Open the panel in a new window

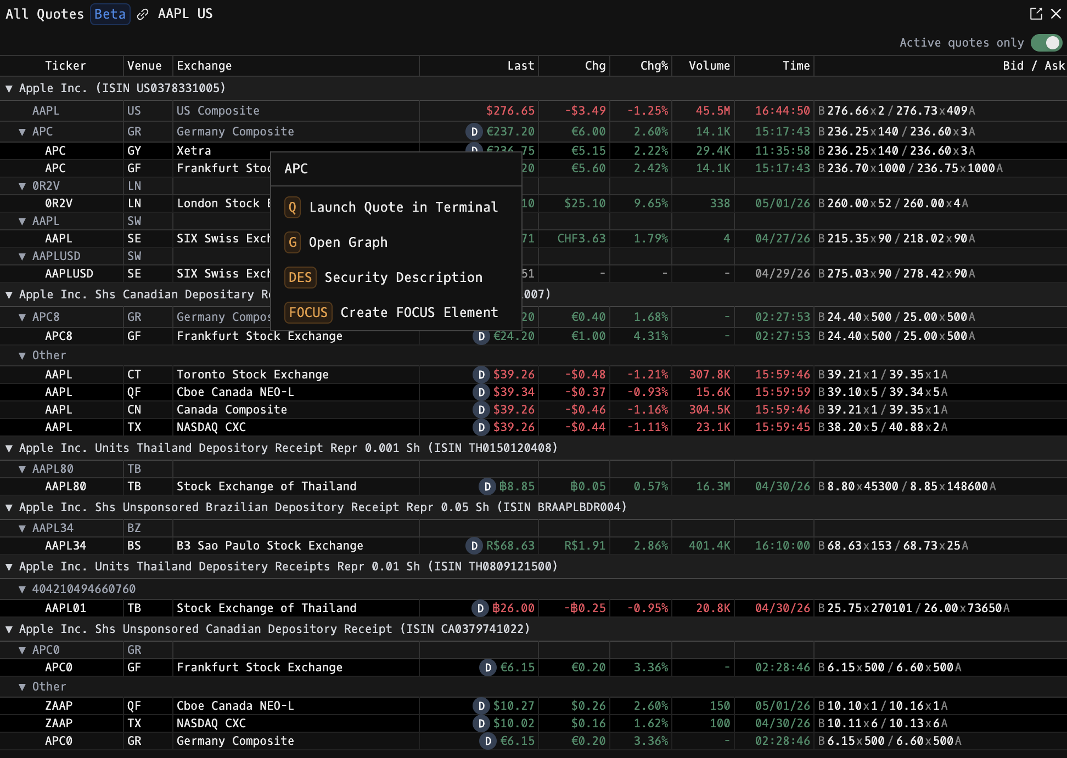click(1036, 14)
